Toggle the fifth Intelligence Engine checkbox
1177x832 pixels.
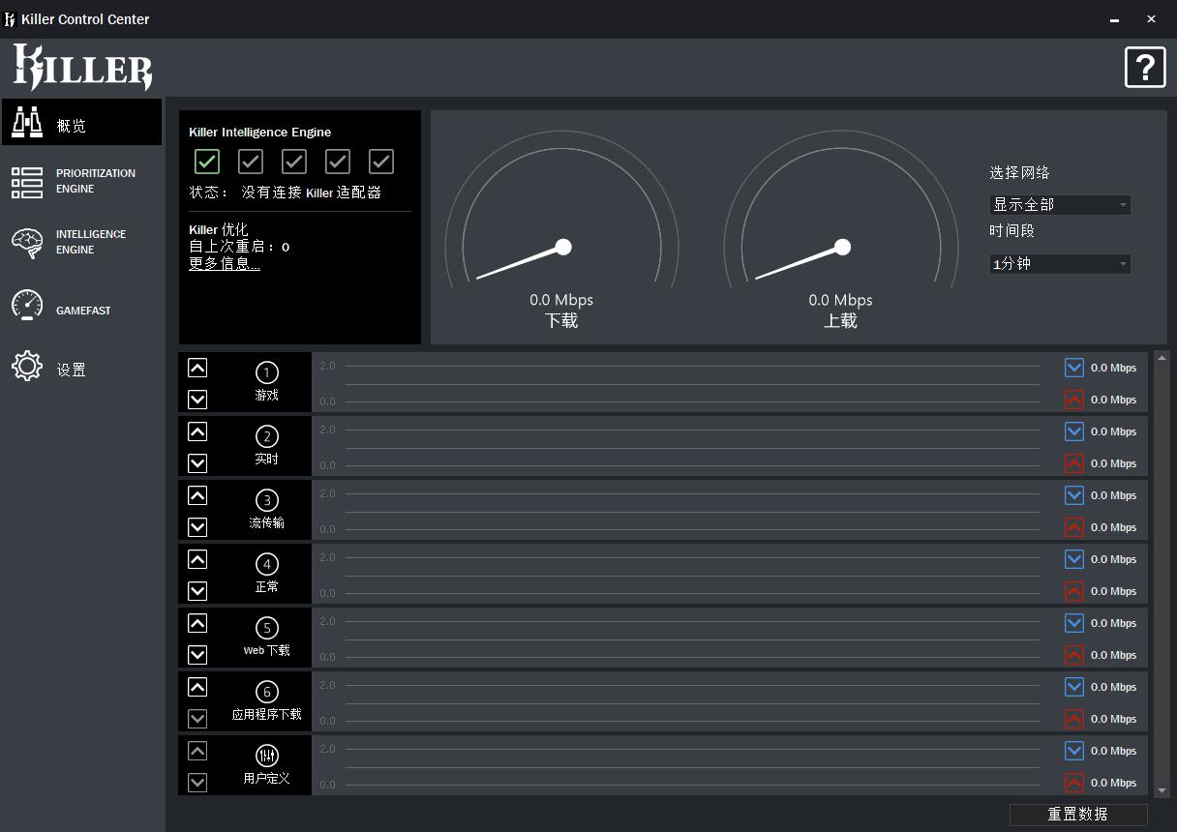coord(381,162)
